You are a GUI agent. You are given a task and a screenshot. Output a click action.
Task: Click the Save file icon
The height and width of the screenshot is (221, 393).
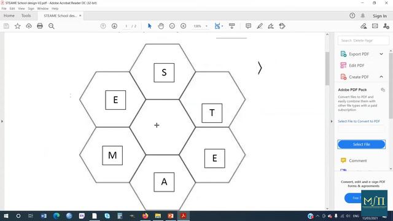[x=6, y=26]
